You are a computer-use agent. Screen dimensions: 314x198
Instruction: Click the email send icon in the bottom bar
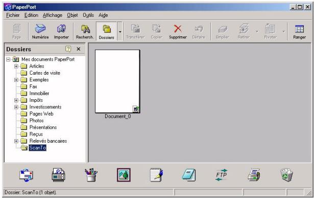26,175
